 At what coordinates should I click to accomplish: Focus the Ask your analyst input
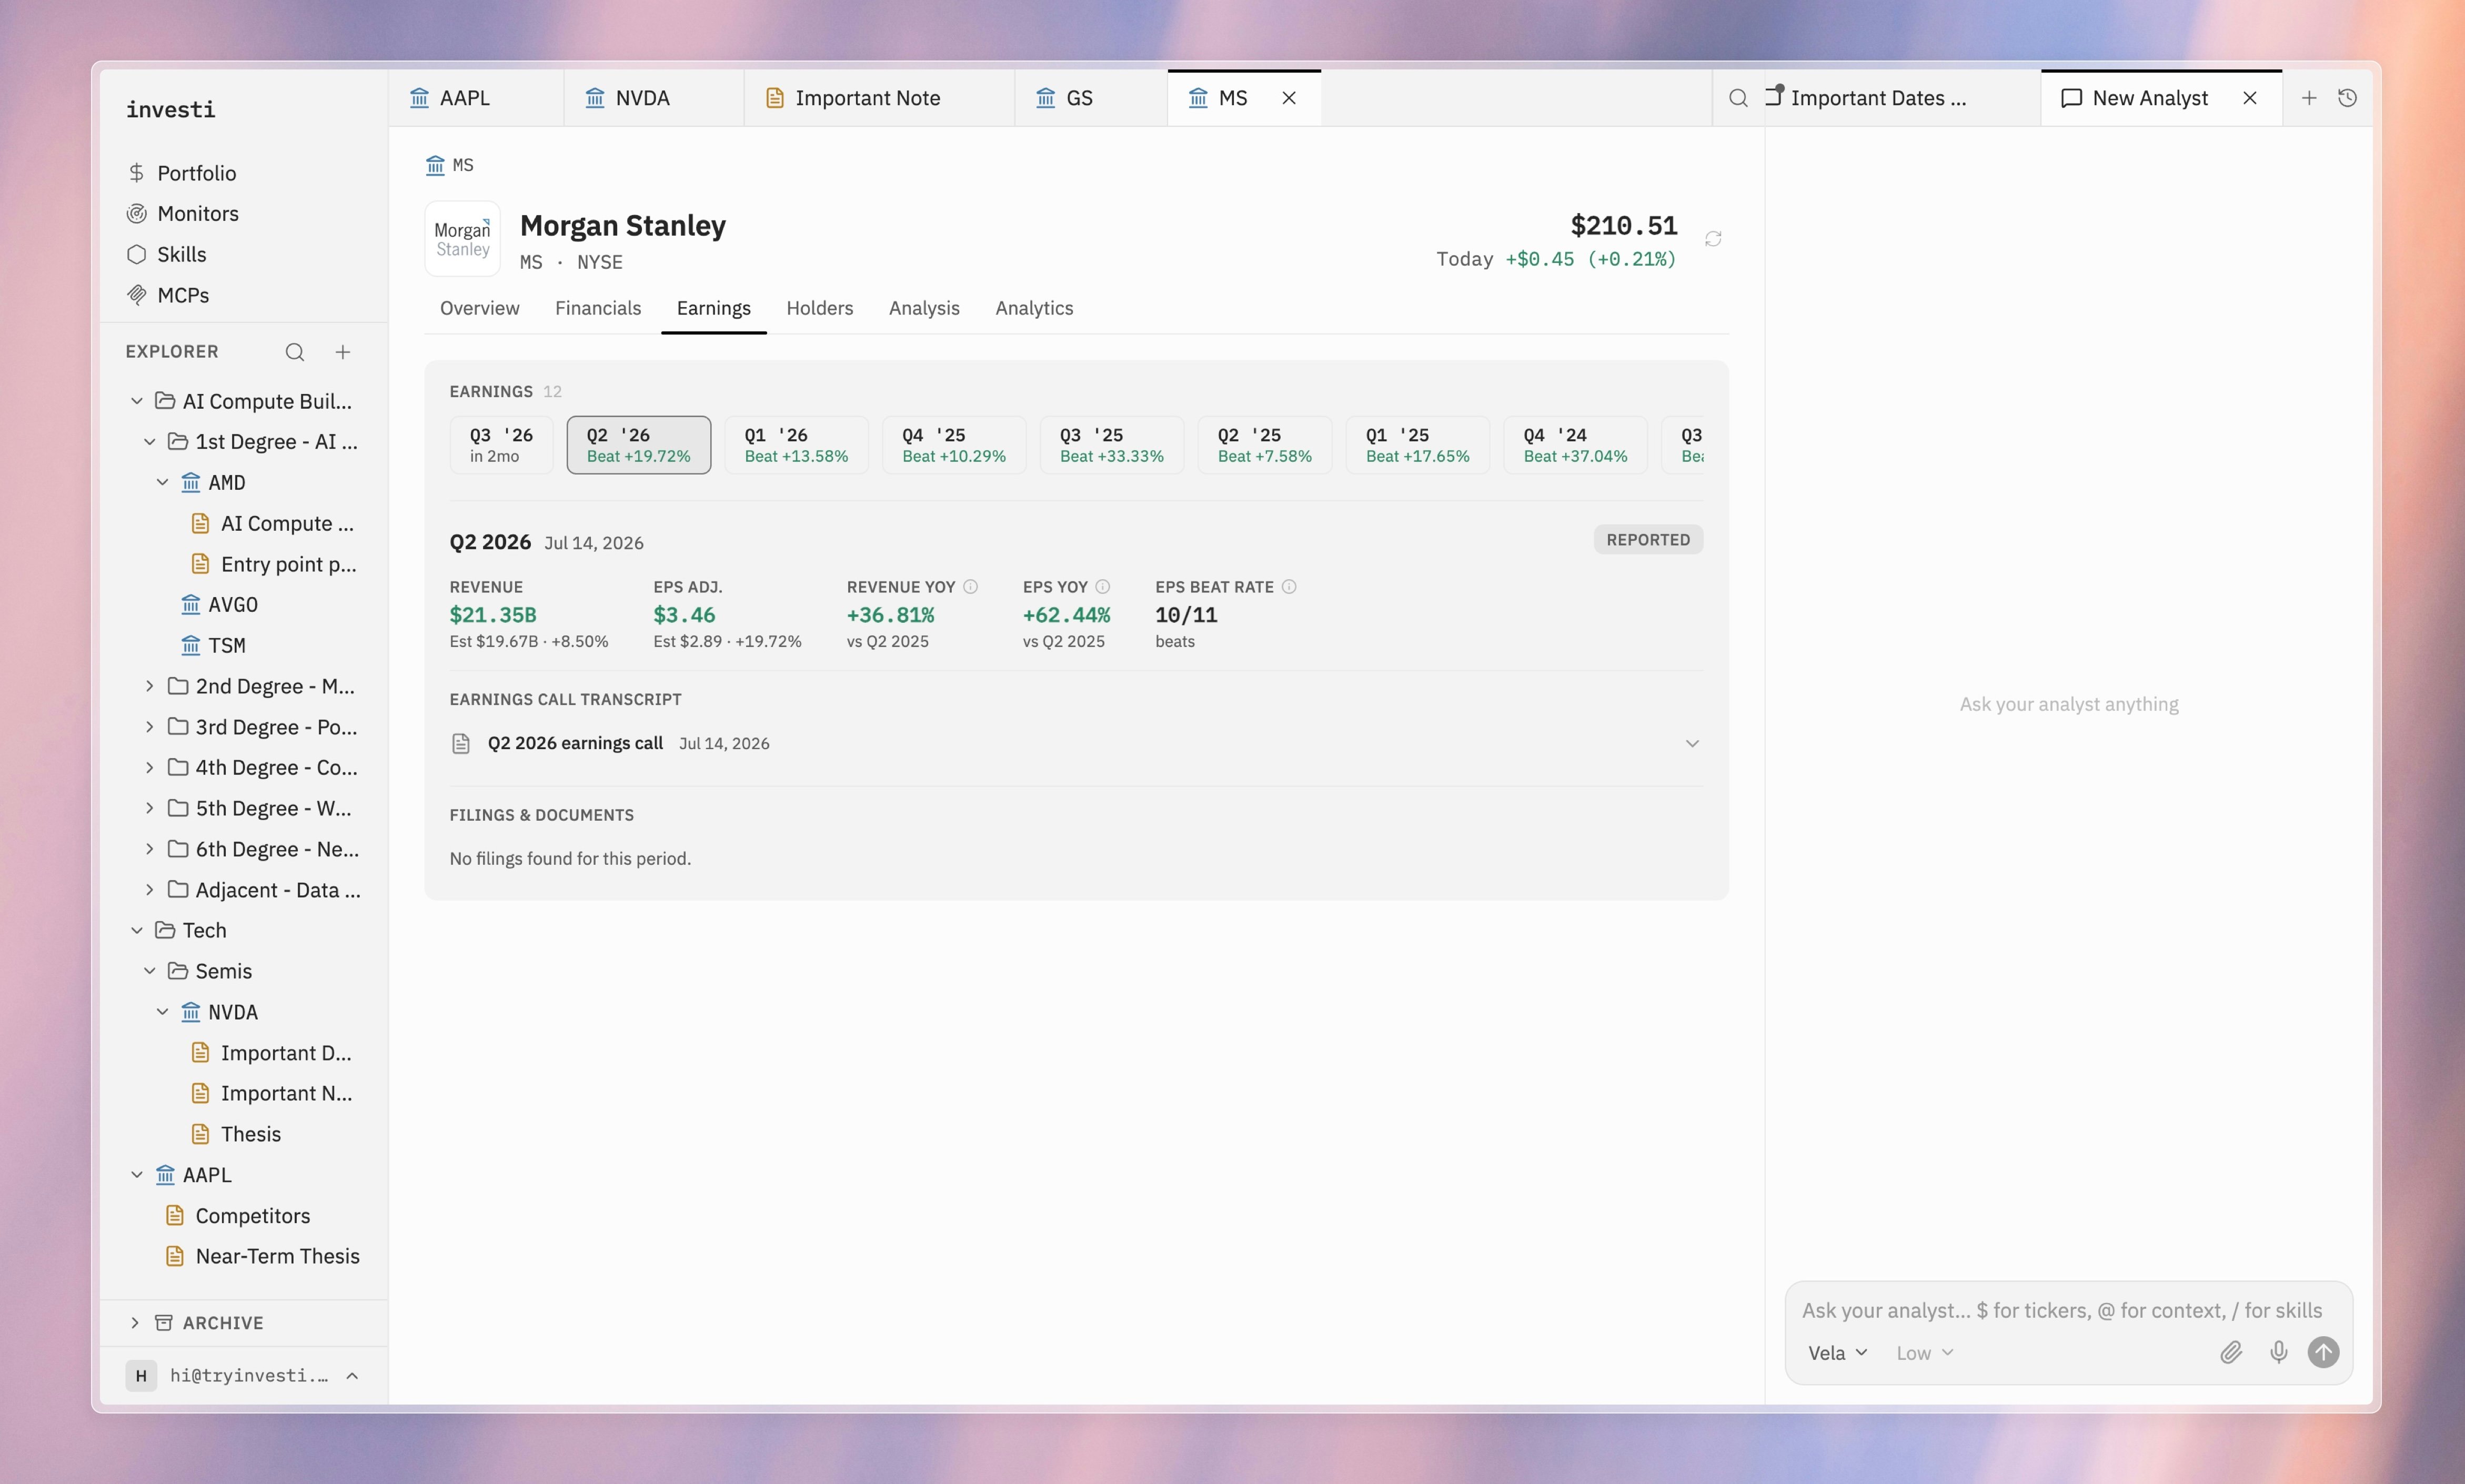click(x=2062, y=1311)
